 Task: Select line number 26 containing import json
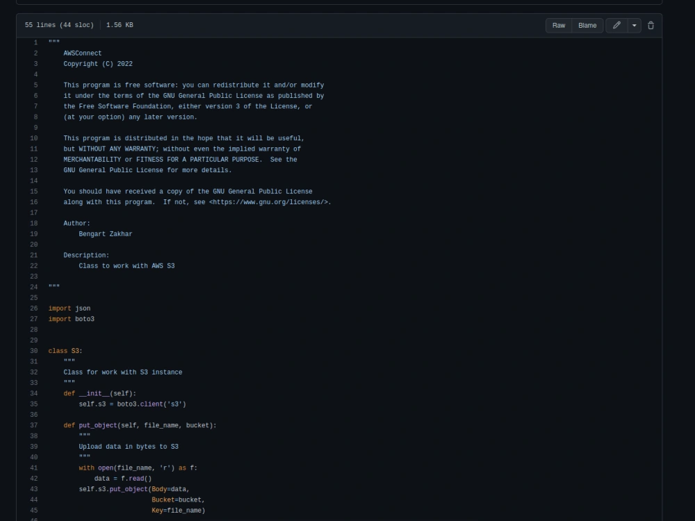coord(33,308)
